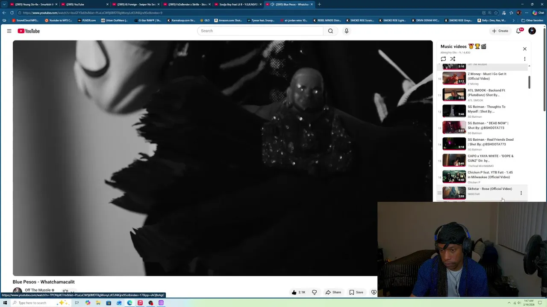Open the air jordan retro 10 bookmark
Image resolution: width=547 pixels, height=307 pixels.
click(x=294, y=20)
